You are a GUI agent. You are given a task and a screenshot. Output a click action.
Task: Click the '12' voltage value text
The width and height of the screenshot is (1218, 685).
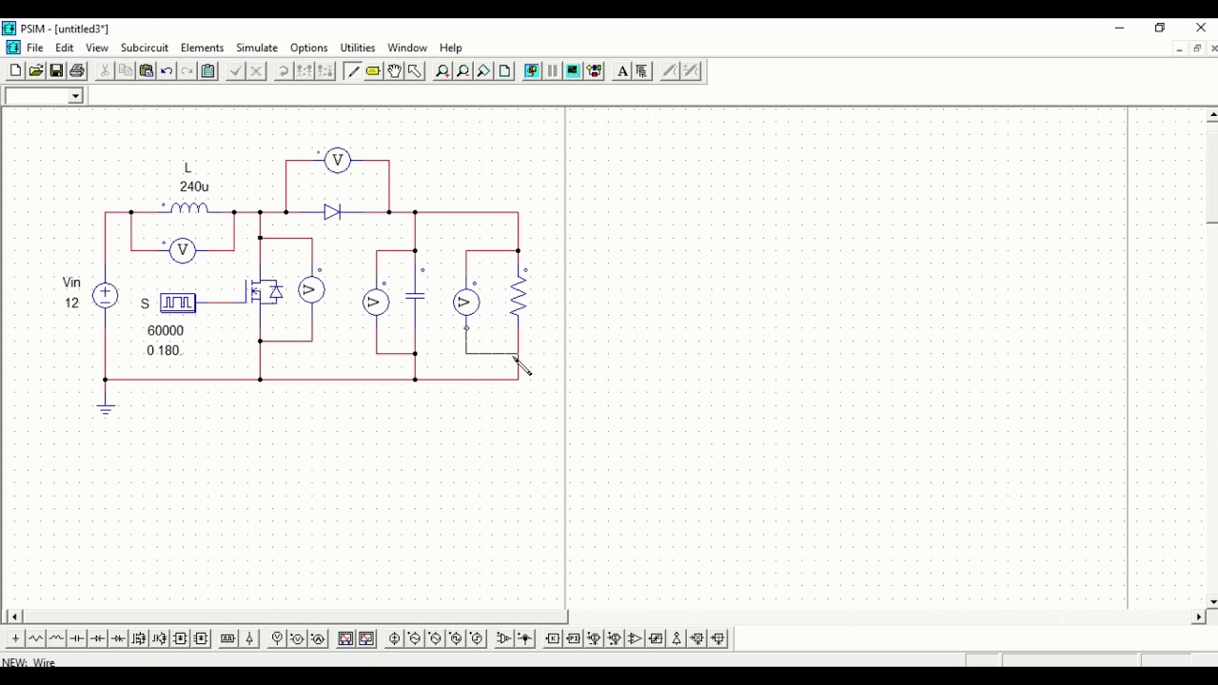(x=71, y=303)
